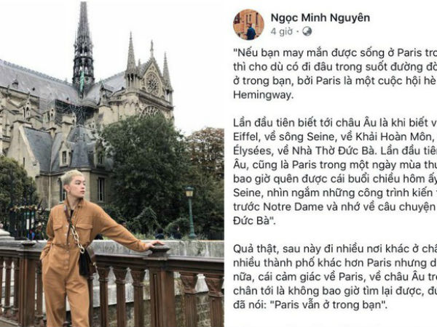
Task: Open the '4 giờ' post timestamp
Action: (x=281, y=31)
